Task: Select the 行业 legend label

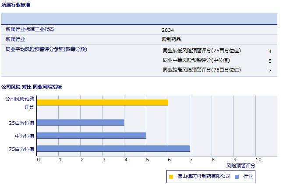Action: 248,176
